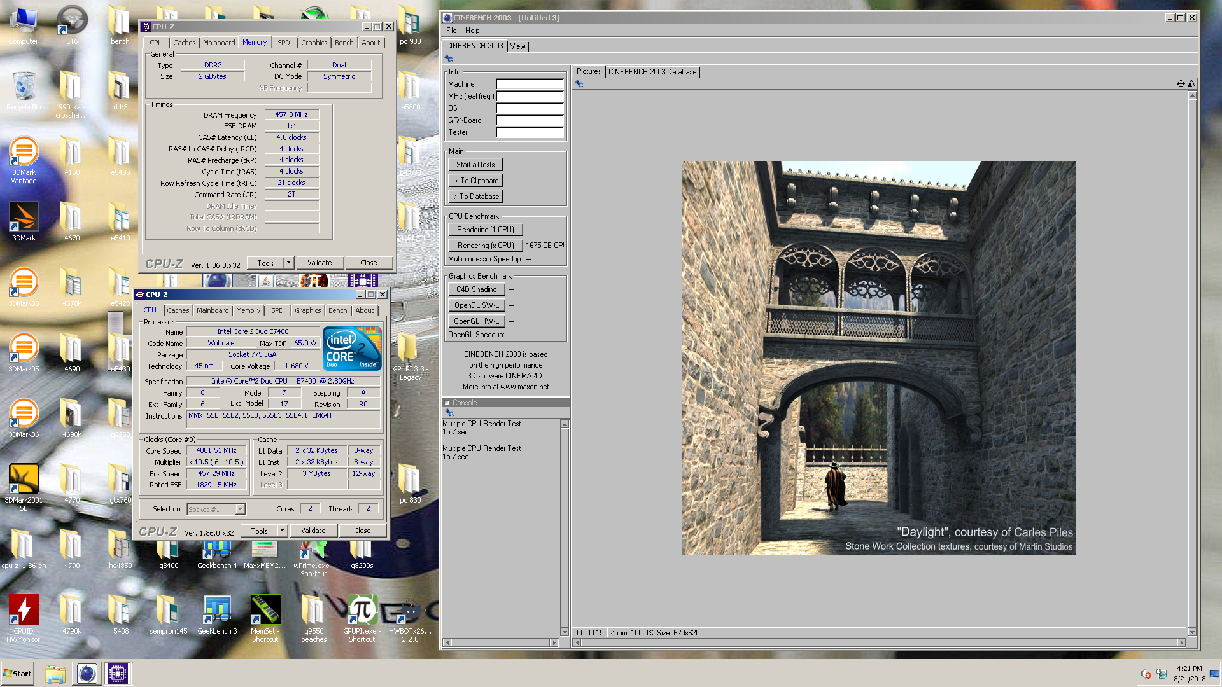Open the bench folder on desktop
The height and width of the screenshot is (687, 1222).
pyautogui.click(x=120, y=25)
